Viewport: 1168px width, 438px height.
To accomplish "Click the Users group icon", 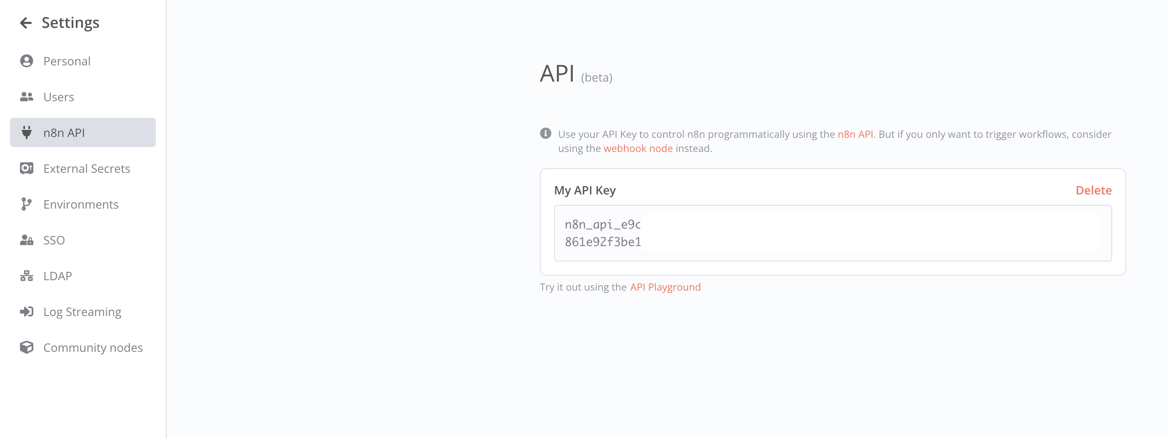I will (27, 97).
